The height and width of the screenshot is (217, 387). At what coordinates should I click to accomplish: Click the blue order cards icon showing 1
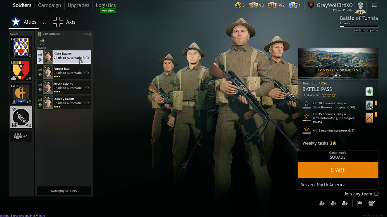[293, 5]
